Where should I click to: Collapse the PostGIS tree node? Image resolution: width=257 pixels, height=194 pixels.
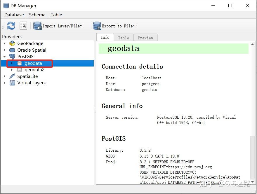(5, 56)
